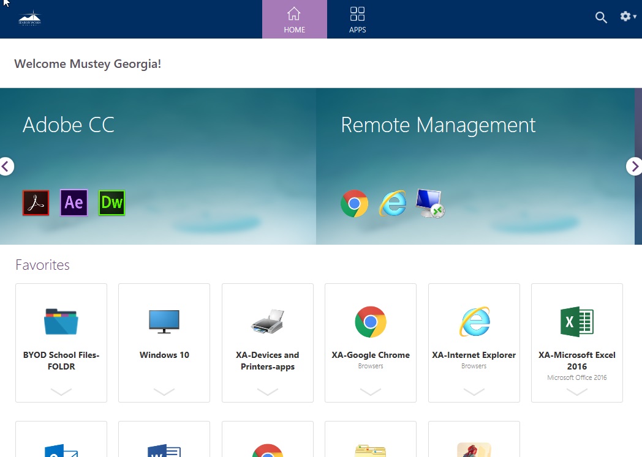642x457 pixels.
Task: Launch After Effects from Adobe CC banner
Action: point(74,202)
